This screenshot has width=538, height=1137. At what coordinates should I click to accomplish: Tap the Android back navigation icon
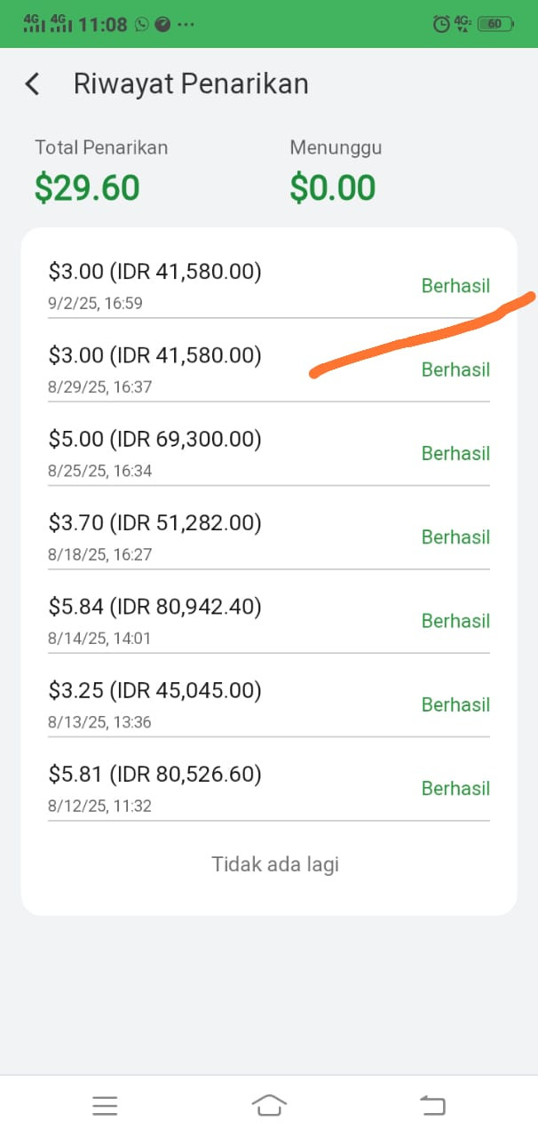point(432,1105)
